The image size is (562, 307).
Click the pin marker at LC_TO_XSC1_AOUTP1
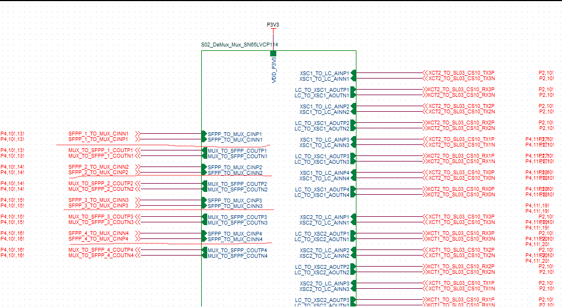[x=354, y=89]
